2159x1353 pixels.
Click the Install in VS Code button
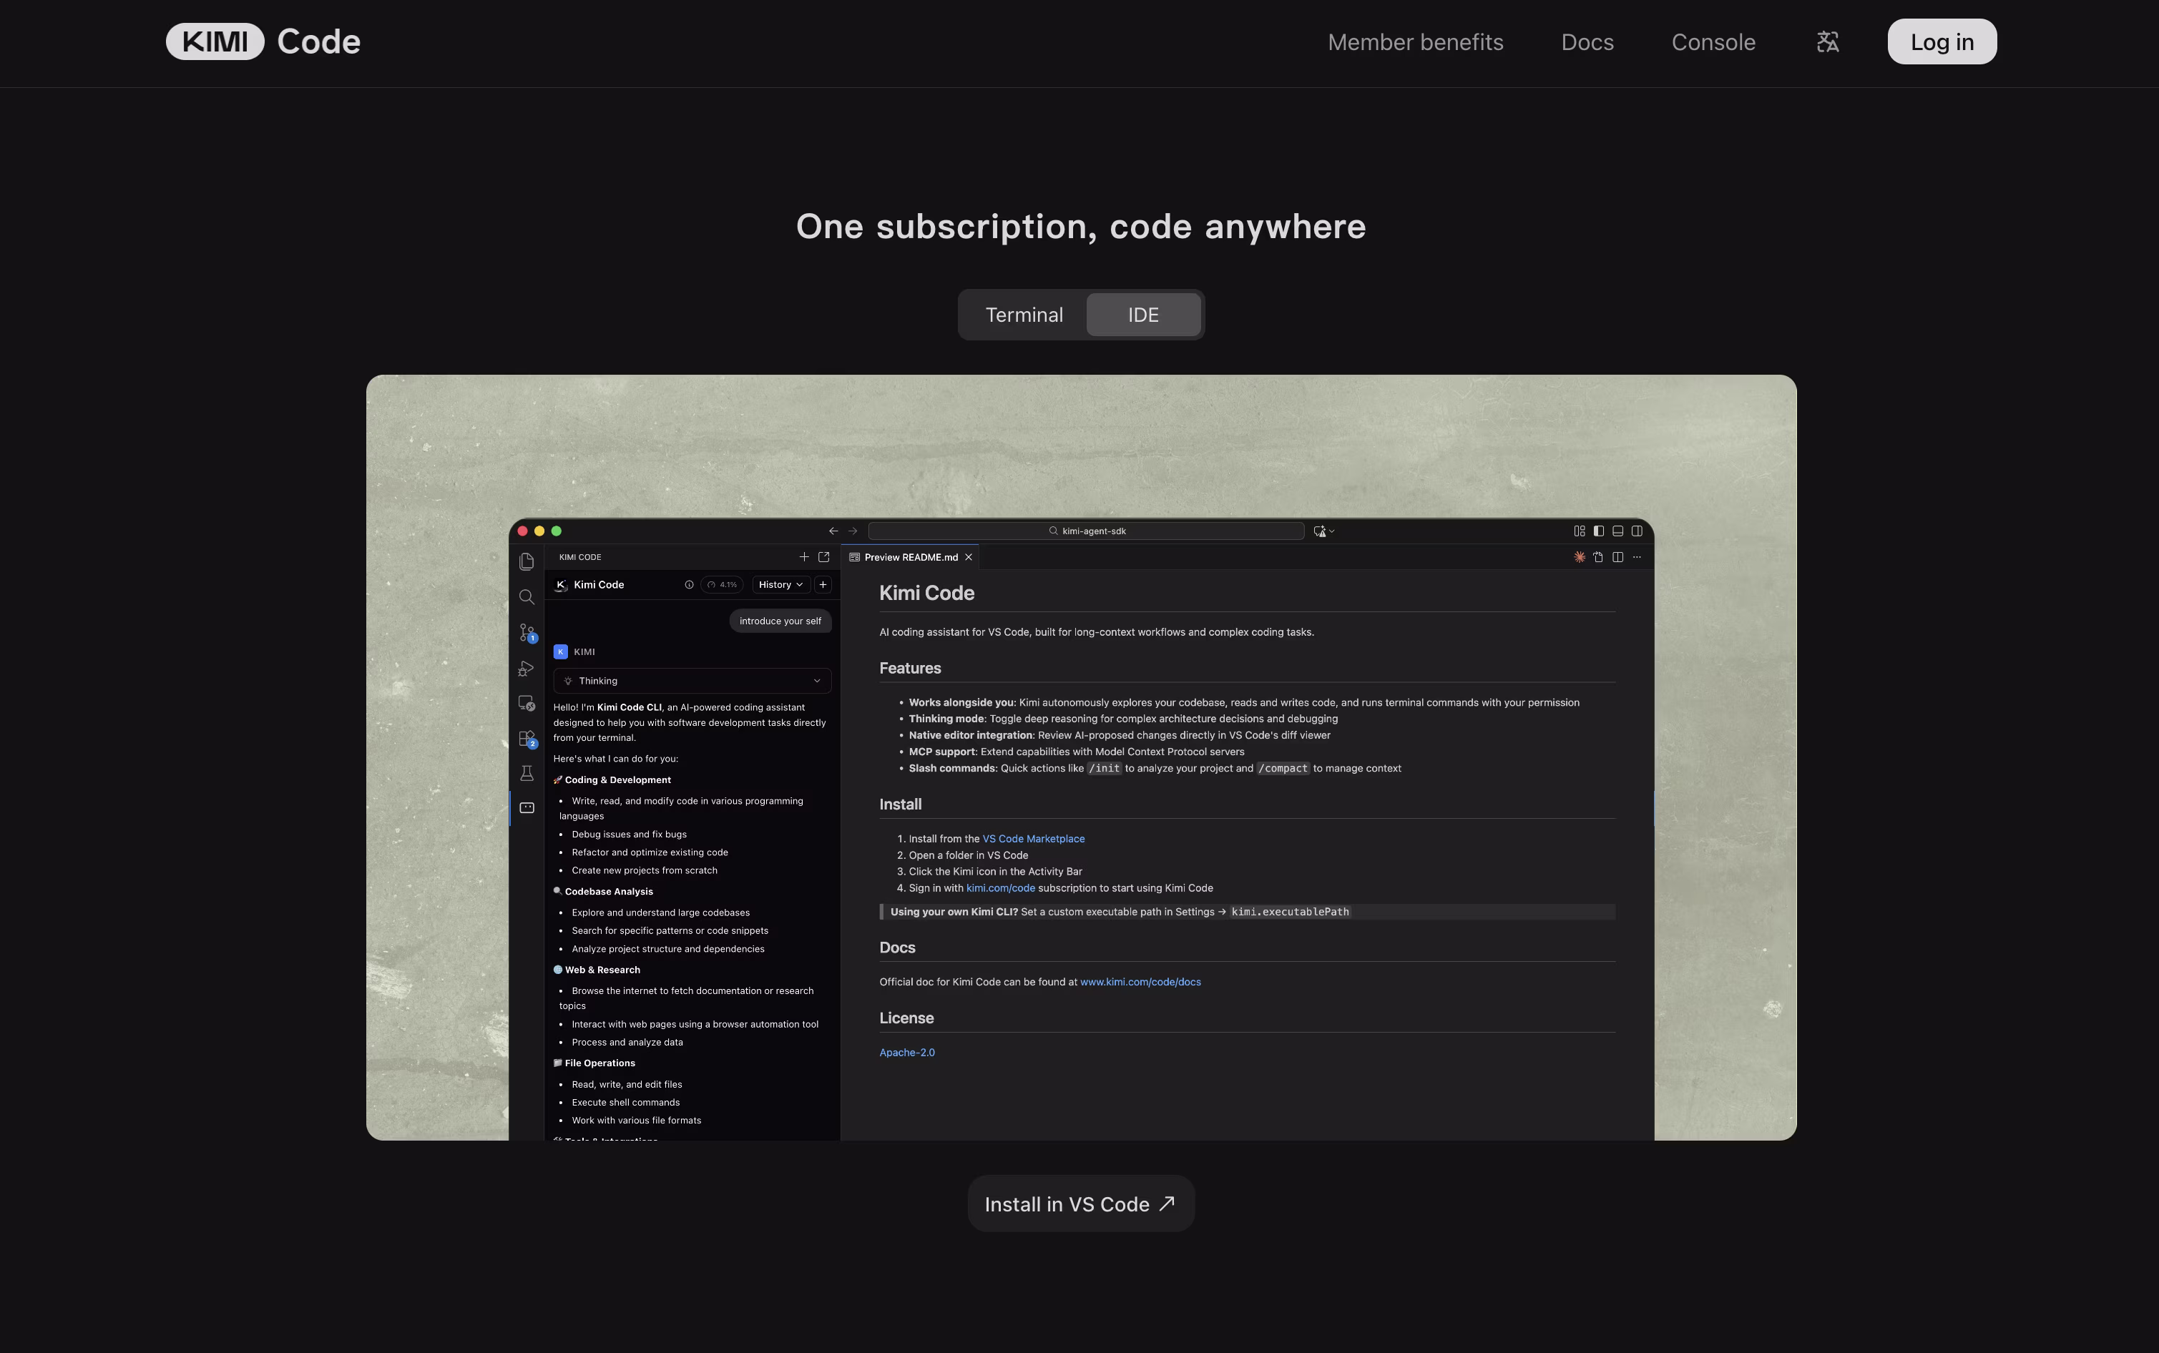[1080, 1204]
